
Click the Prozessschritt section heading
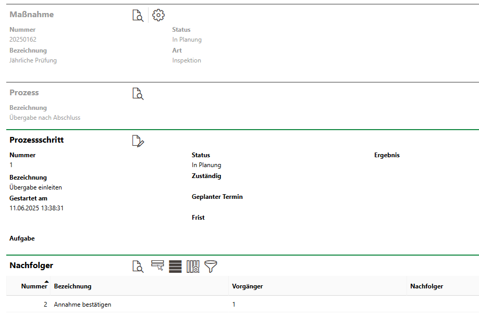point(36,140)
